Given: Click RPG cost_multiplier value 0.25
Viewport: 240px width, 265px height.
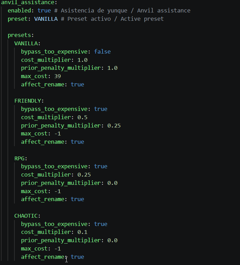Looking at the screenshot, I should (84, 174).
